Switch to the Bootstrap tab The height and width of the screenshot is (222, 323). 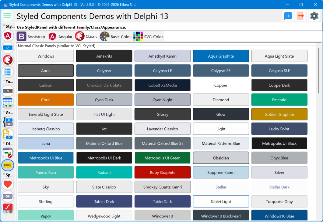coord(31,36)
